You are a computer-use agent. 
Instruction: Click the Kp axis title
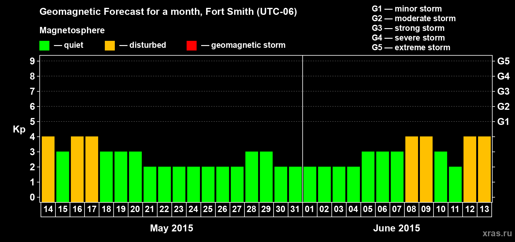[19, 130]
